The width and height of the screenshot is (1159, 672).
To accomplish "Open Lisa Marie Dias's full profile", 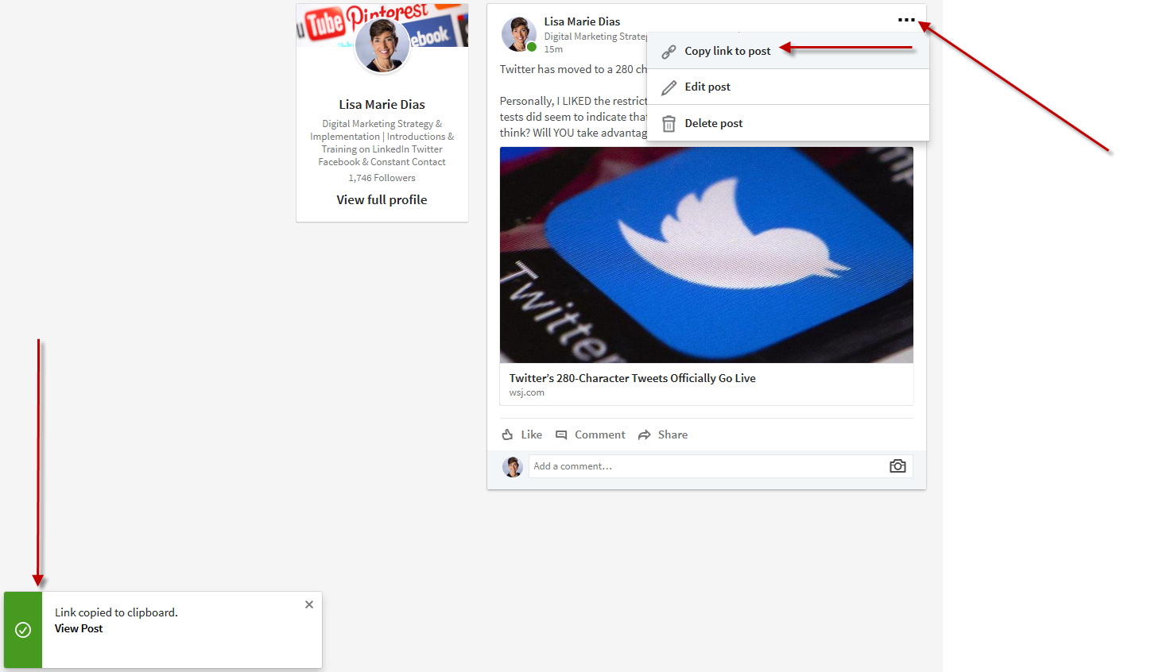I will point(382,199).
